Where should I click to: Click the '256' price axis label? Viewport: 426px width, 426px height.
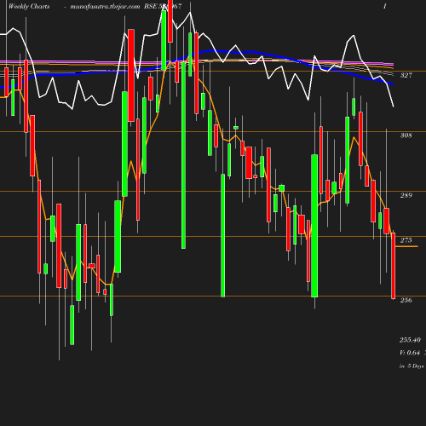pyautogui.click(x=406, y=300)
